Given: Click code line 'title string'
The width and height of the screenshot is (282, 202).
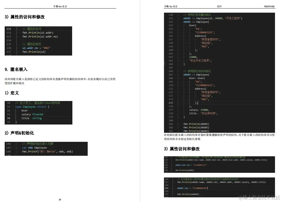Looking at the screenshot, I should tap(31, 118).
